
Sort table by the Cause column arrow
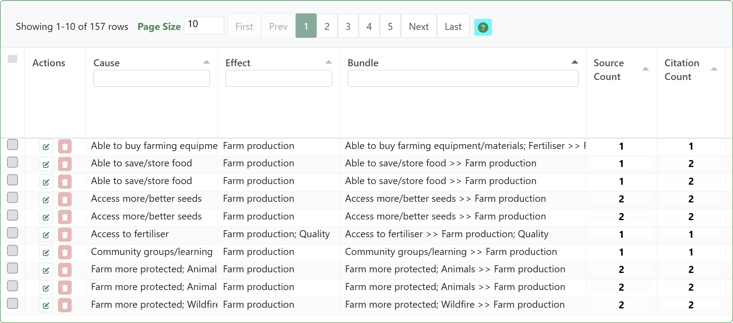(x=206, y=62)
